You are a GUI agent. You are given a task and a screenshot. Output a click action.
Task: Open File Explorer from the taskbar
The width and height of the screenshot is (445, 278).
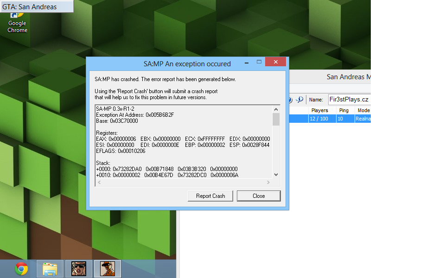50,269
